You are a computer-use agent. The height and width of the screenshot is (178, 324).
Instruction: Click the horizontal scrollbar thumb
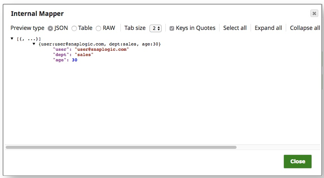(x=121, y=147)
